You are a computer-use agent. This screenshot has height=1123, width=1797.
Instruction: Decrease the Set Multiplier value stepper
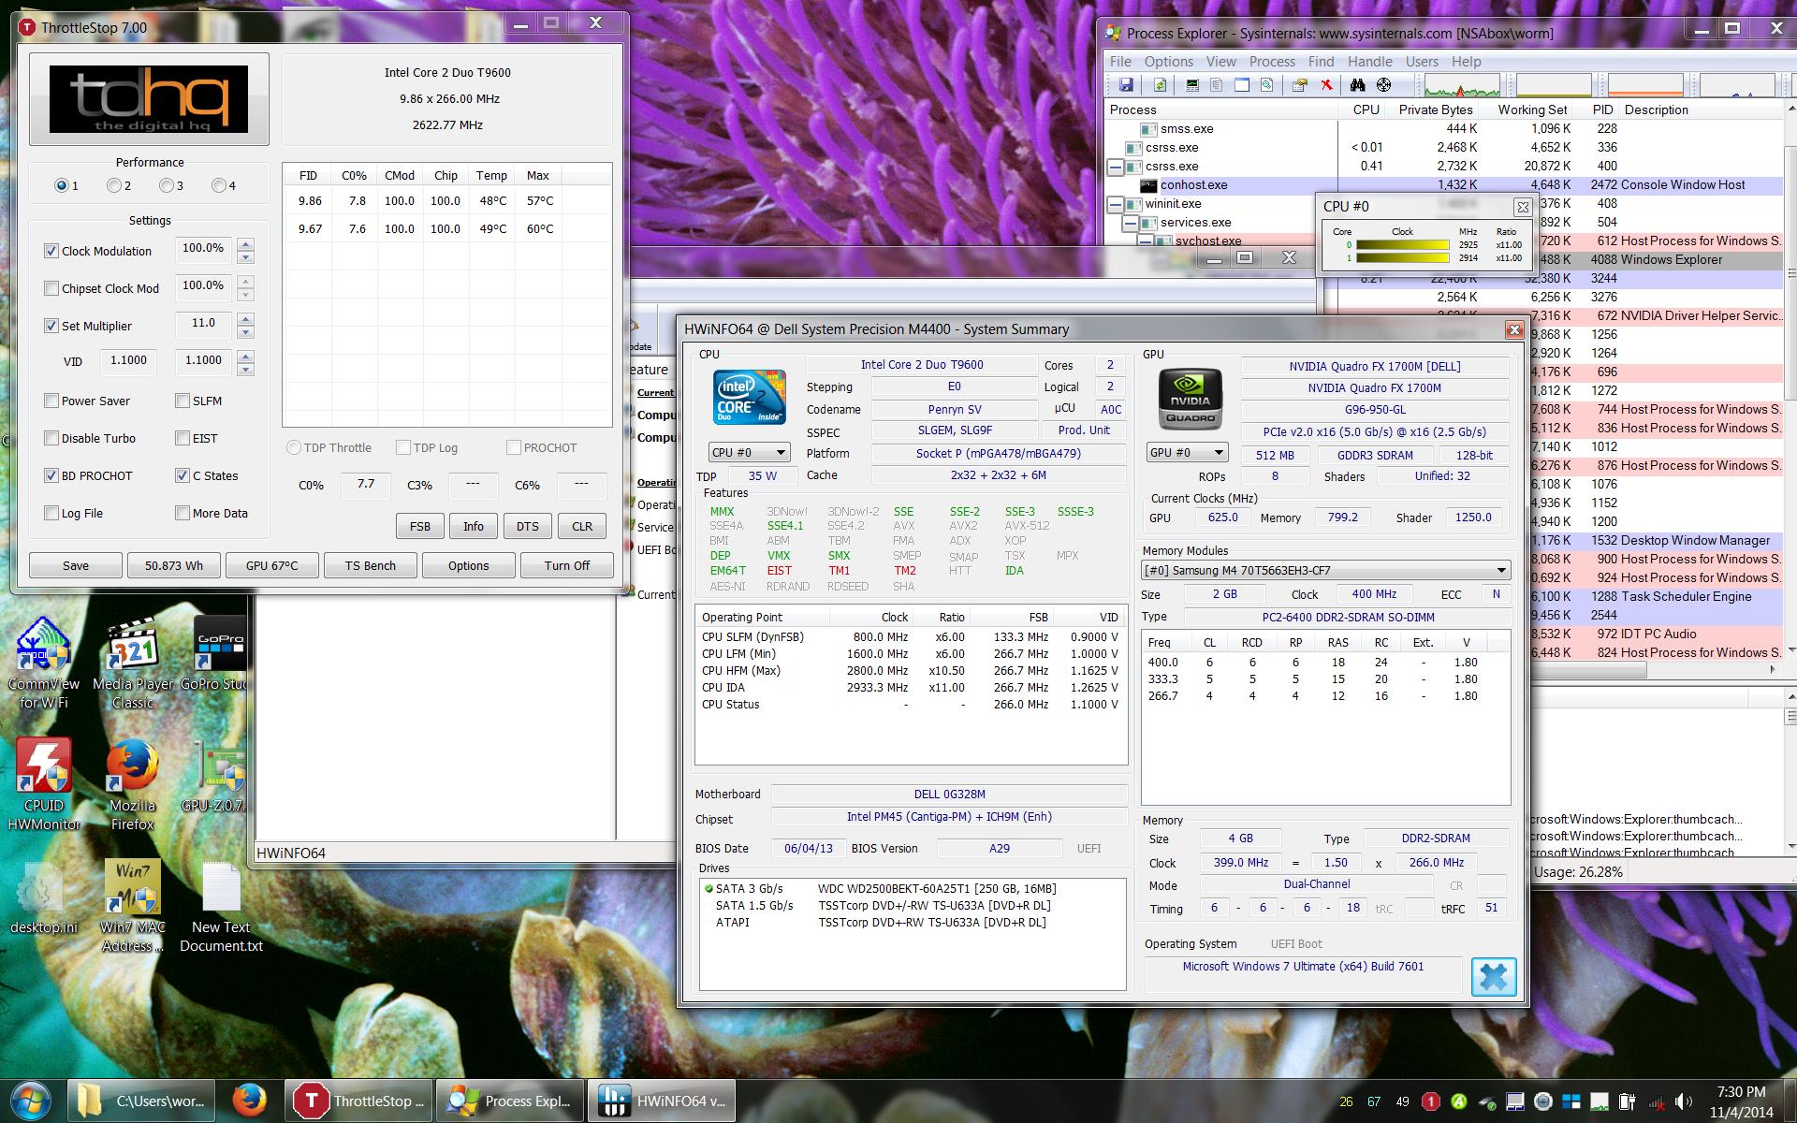point(246,332)
